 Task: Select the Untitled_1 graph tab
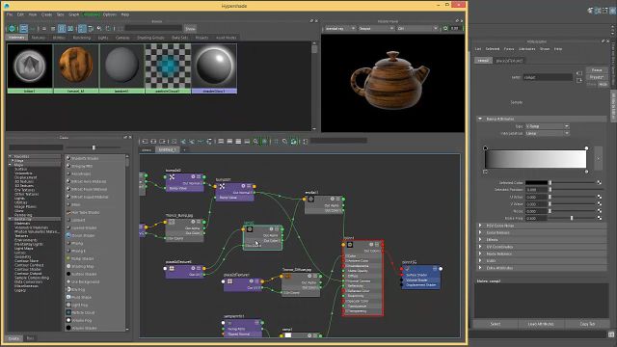[167, 150]
